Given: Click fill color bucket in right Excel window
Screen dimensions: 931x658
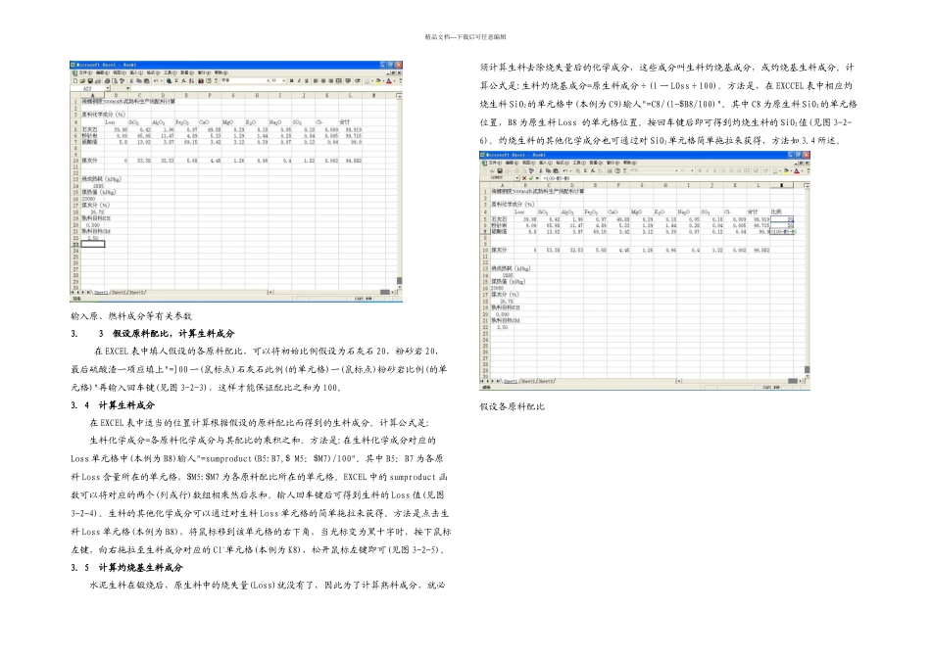Looking at the screenshot, I should pyautogui.click(x=788, y=171).
